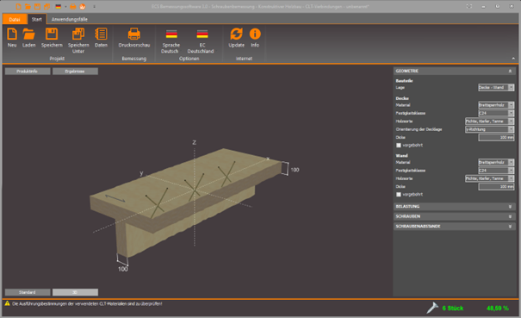This screenshot has height=318, width=521.
Task: Click the CLT warning message in status bar
Action: (x=87, y=303)
